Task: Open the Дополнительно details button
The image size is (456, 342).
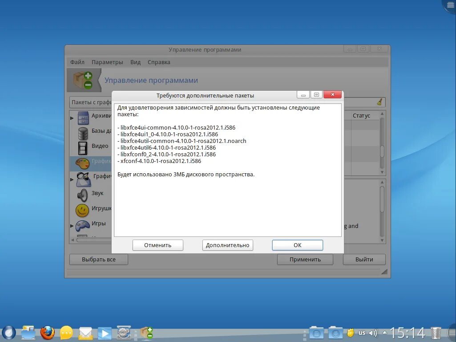Action: coord(227,245)
